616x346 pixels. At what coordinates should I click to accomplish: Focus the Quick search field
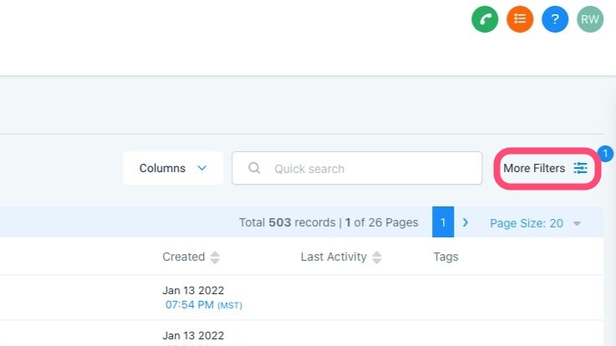[x=357, y=168]
